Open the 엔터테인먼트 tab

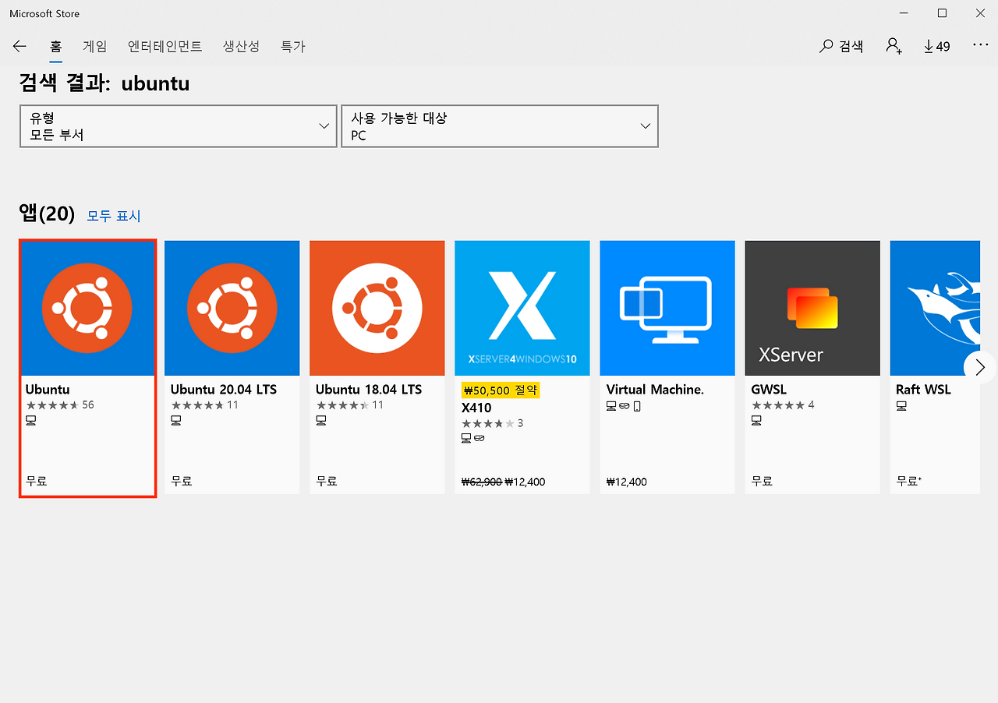click(x=165, y=47)
